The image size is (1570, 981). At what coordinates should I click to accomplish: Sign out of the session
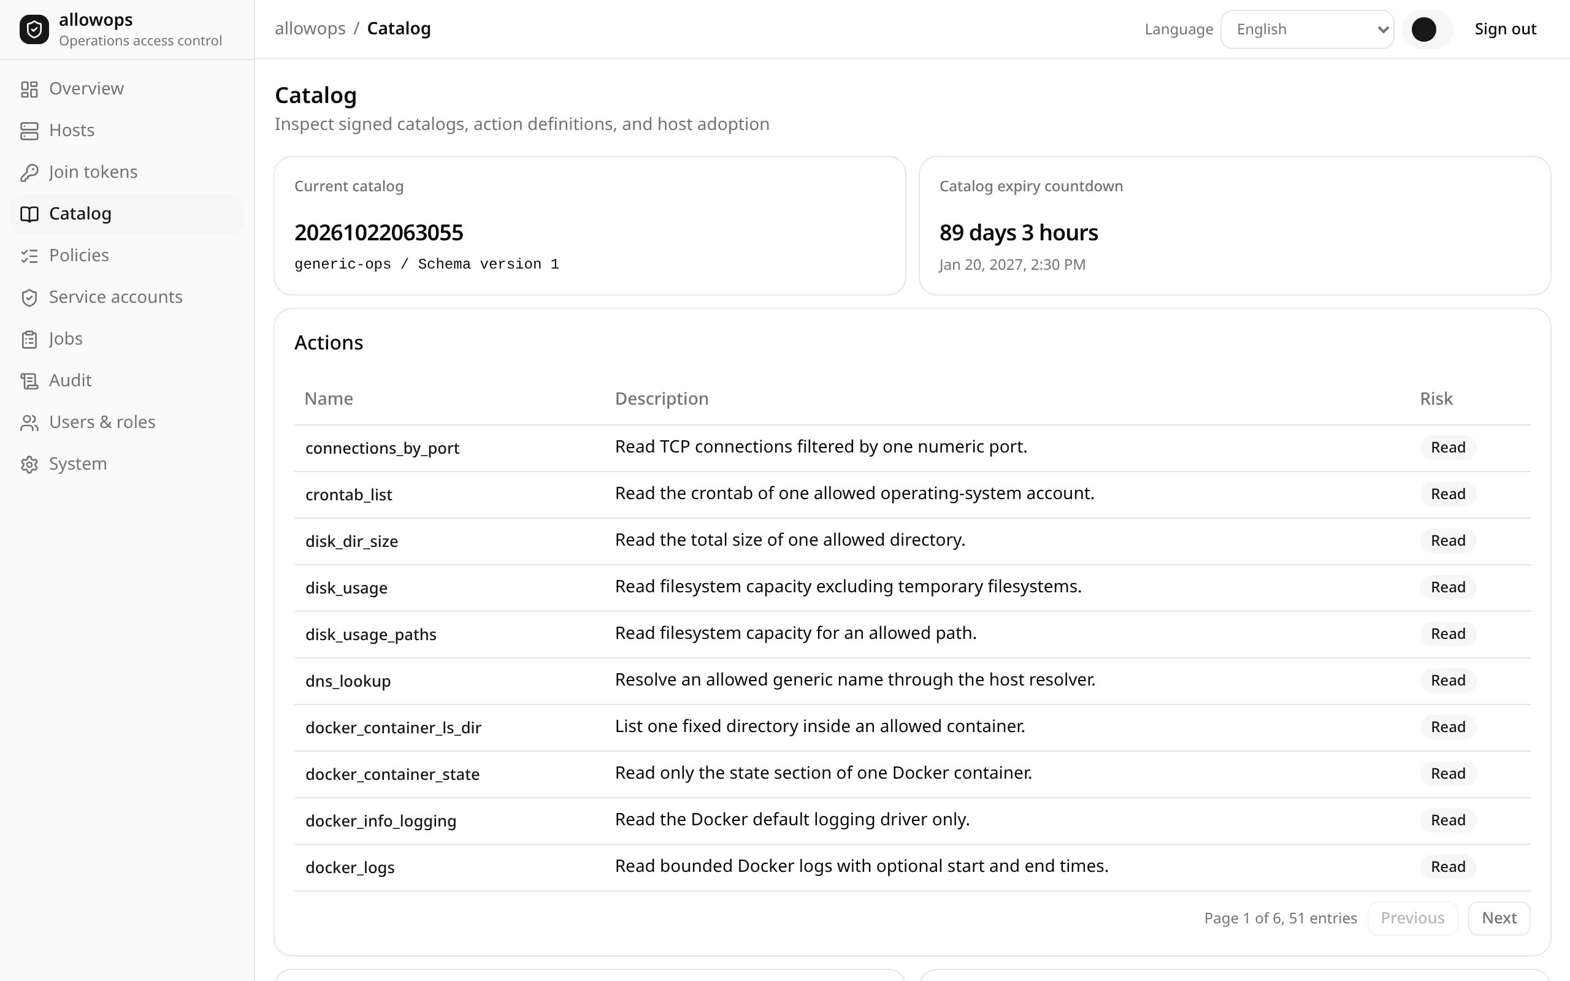coord(1505,29)
